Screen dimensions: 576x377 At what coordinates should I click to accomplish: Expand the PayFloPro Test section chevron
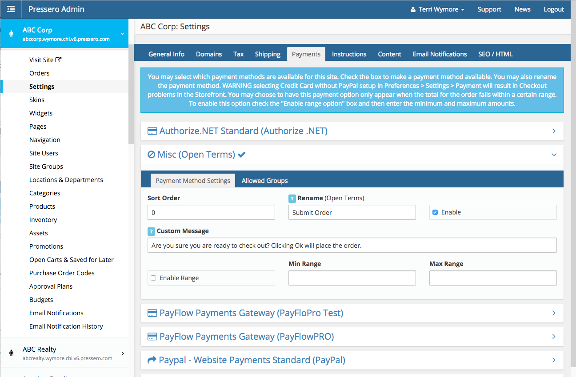coord(554,313)
